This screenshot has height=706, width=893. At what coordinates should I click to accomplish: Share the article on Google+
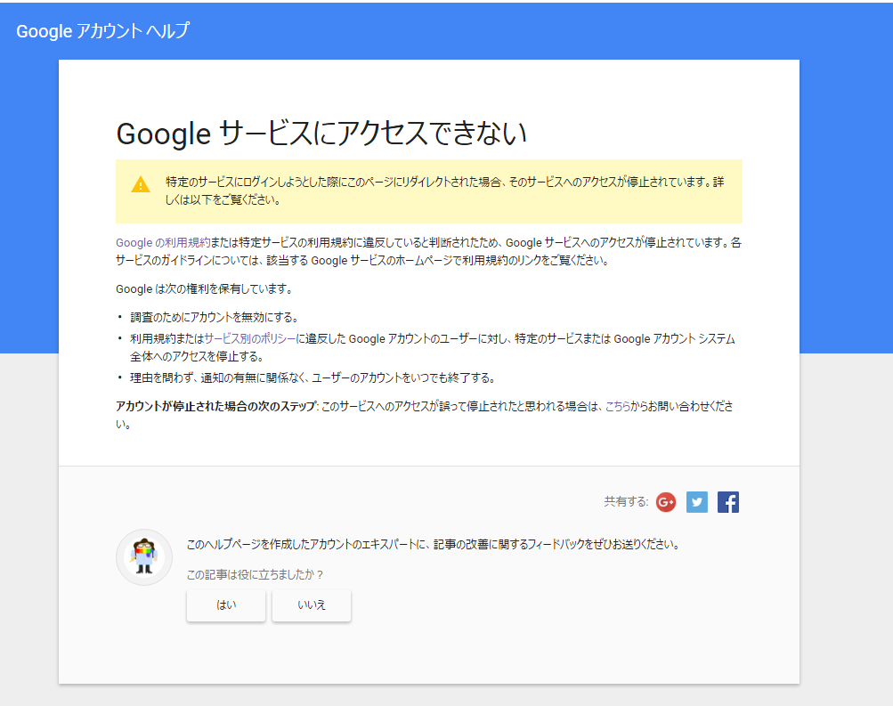[x=666, y=501]
